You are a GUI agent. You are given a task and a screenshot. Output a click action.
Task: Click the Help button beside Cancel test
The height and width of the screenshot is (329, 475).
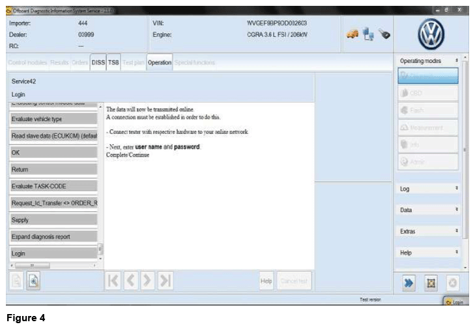pos(266,281)
